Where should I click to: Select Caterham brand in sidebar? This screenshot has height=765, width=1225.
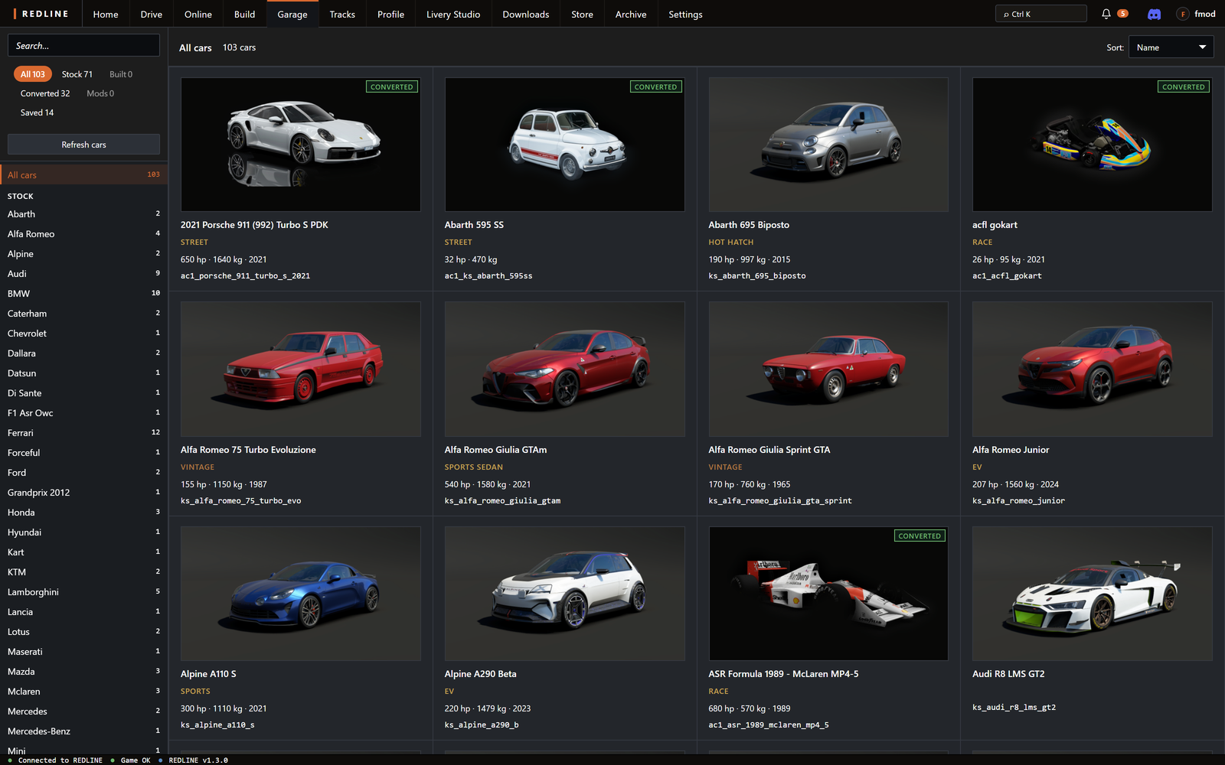point(83,314)
